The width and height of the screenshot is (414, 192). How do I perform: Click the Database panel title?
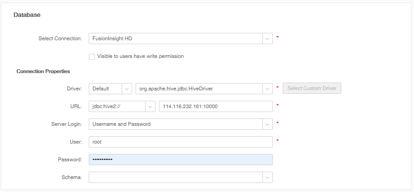27,15
